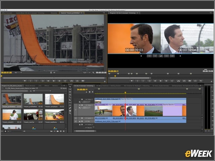Click the Insert button in the Source monitor

72,81
